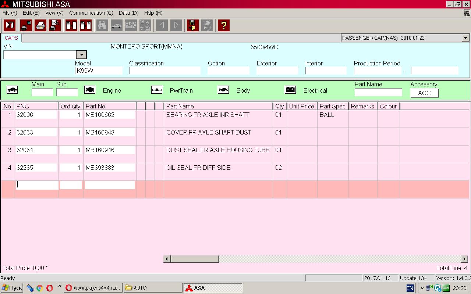Select the Engine category icon
Screen dimensions: 471x294
(x=90, y=90)
